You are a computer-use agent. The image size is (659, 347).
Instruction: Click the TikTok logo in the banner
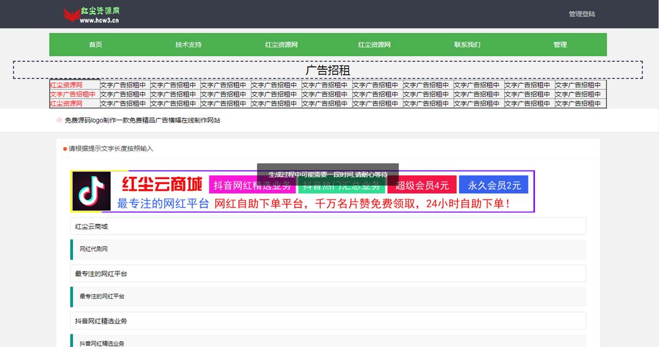pos(92,191)
